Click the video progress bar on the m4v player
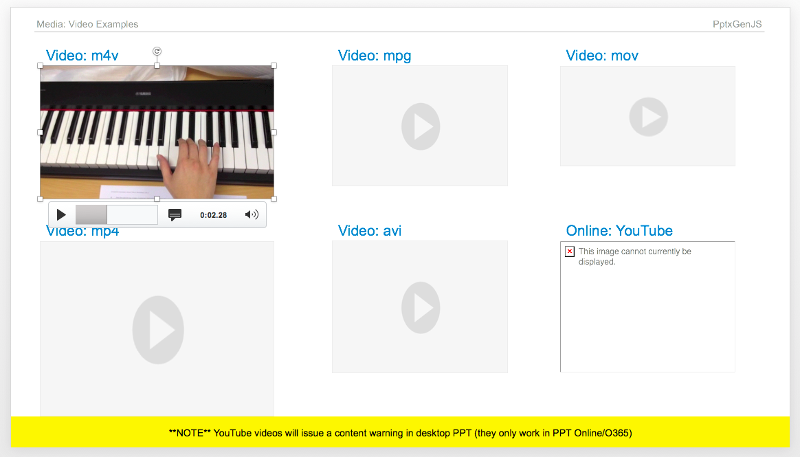800x457 pixels. 117,214
